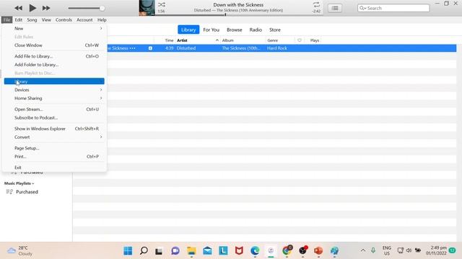Sort by the Album column header
This screenshot has width=462, height=259.
(x=243, y=40)
